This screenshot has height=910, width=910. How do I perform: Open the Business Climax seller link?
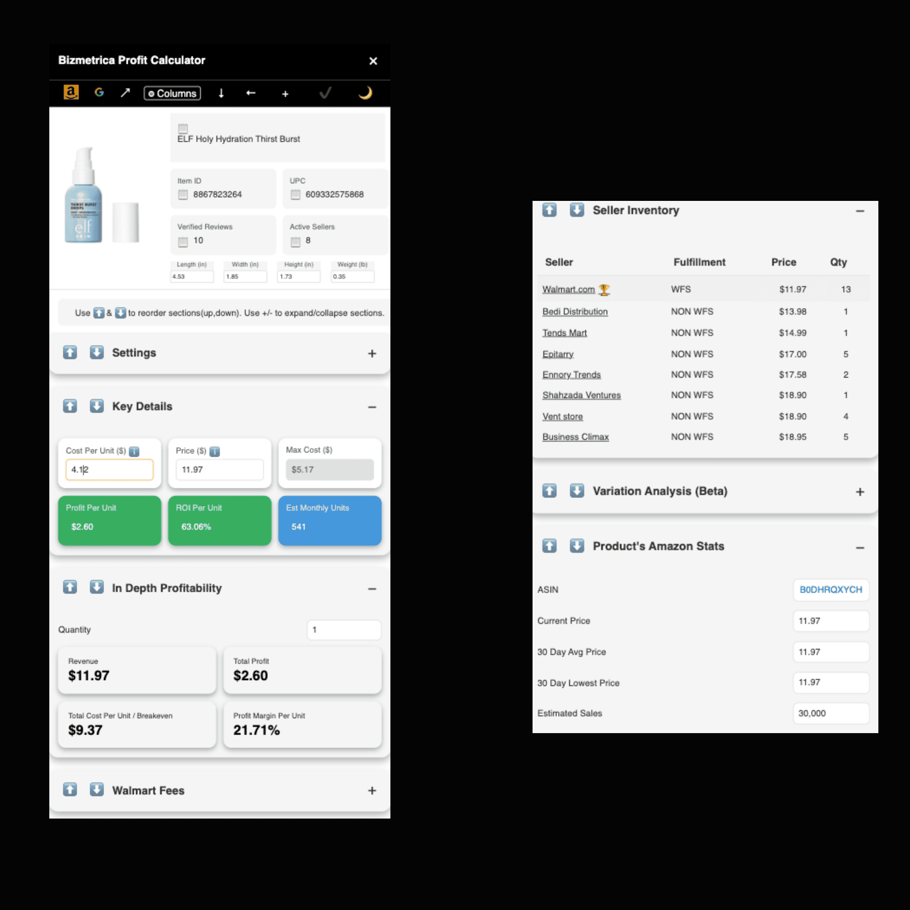(575, 437)
